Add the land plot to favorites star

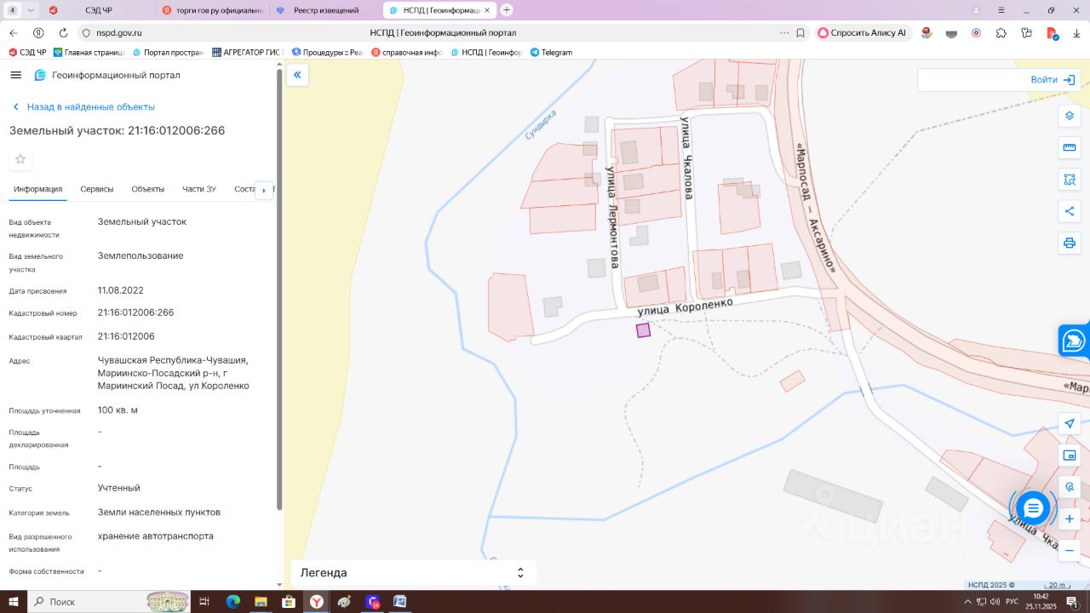pyautogui.click(x=20, y=159)
